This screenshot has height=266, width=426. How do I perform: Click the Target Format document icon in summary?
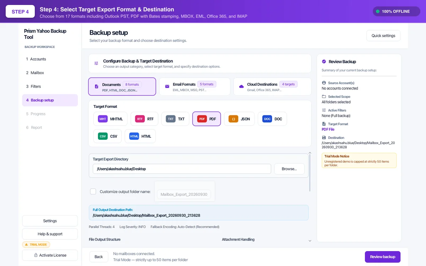point(324,124)
